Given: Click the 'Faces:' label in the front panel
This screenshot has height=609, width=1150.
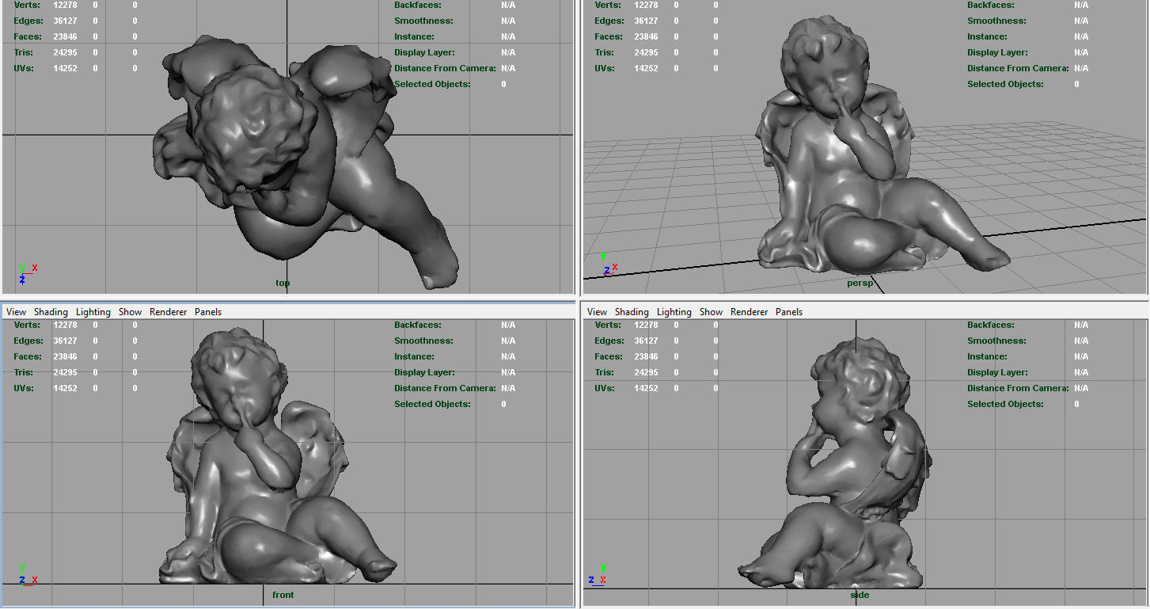Looking at the screenshot, I should click(x=28, y=356).
